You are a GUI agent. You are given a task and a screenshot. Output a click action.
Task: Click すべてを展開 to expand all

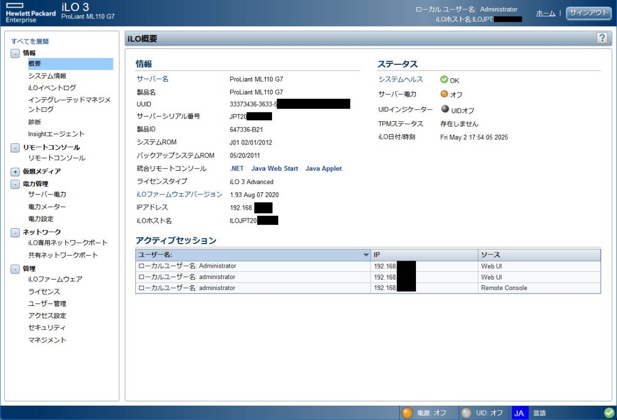[x=30, y=42]
